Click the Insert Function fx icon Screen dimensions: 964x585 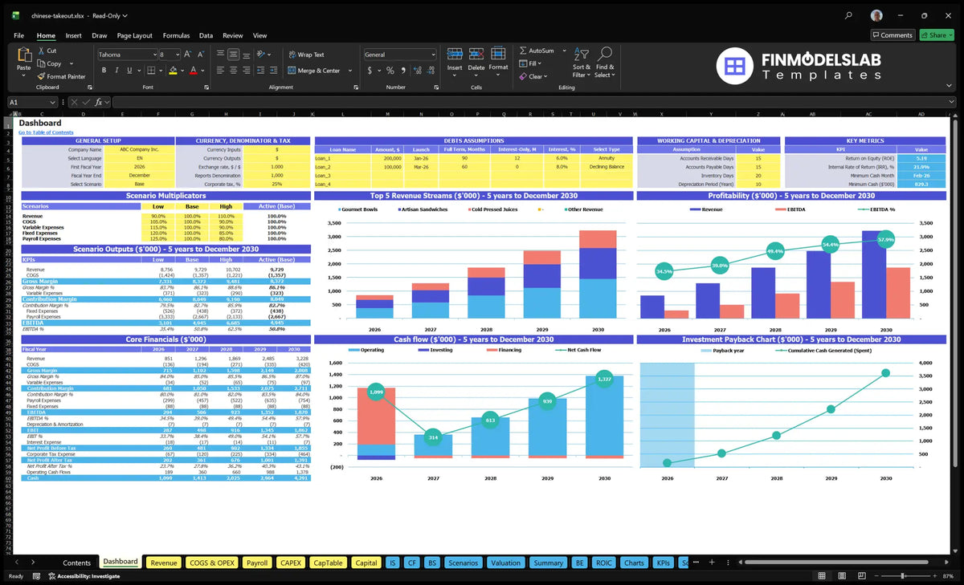[x=98, y=102]
